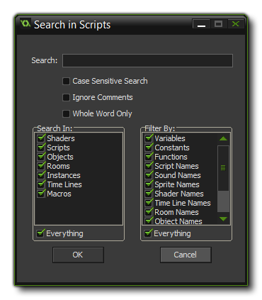The width and height of the screenshot is (262, 300).
Task: Maximize the Search in Scripts window
Action: 218,24
